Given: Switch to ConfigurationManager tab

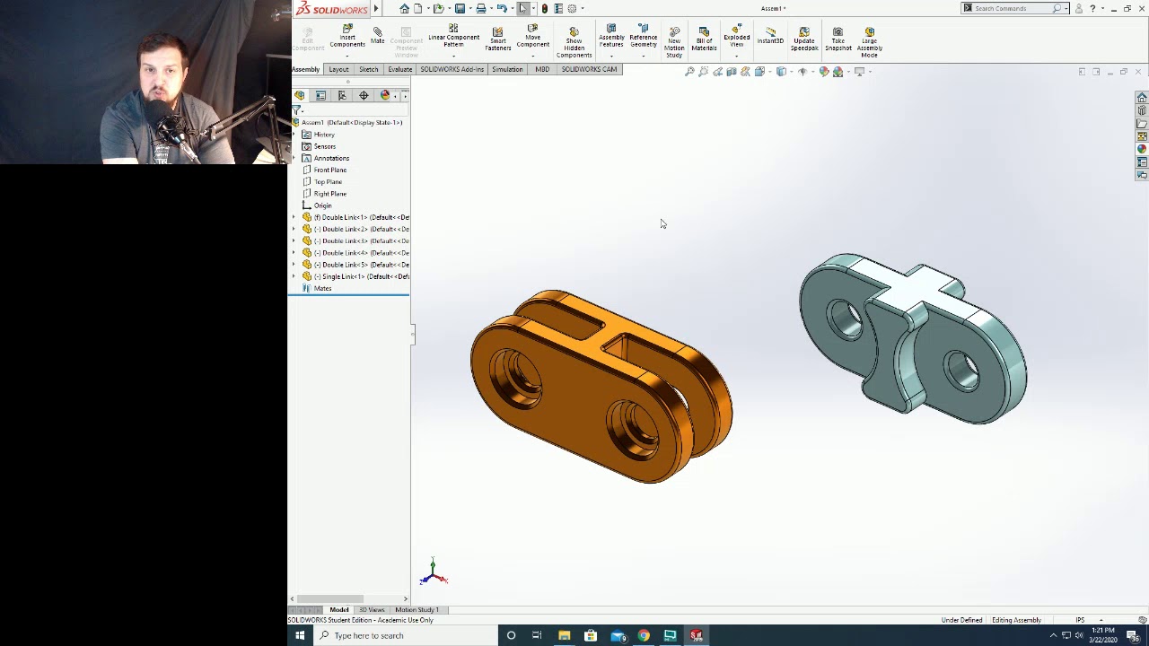Looking at the screenshot, I should pos(342,95).
